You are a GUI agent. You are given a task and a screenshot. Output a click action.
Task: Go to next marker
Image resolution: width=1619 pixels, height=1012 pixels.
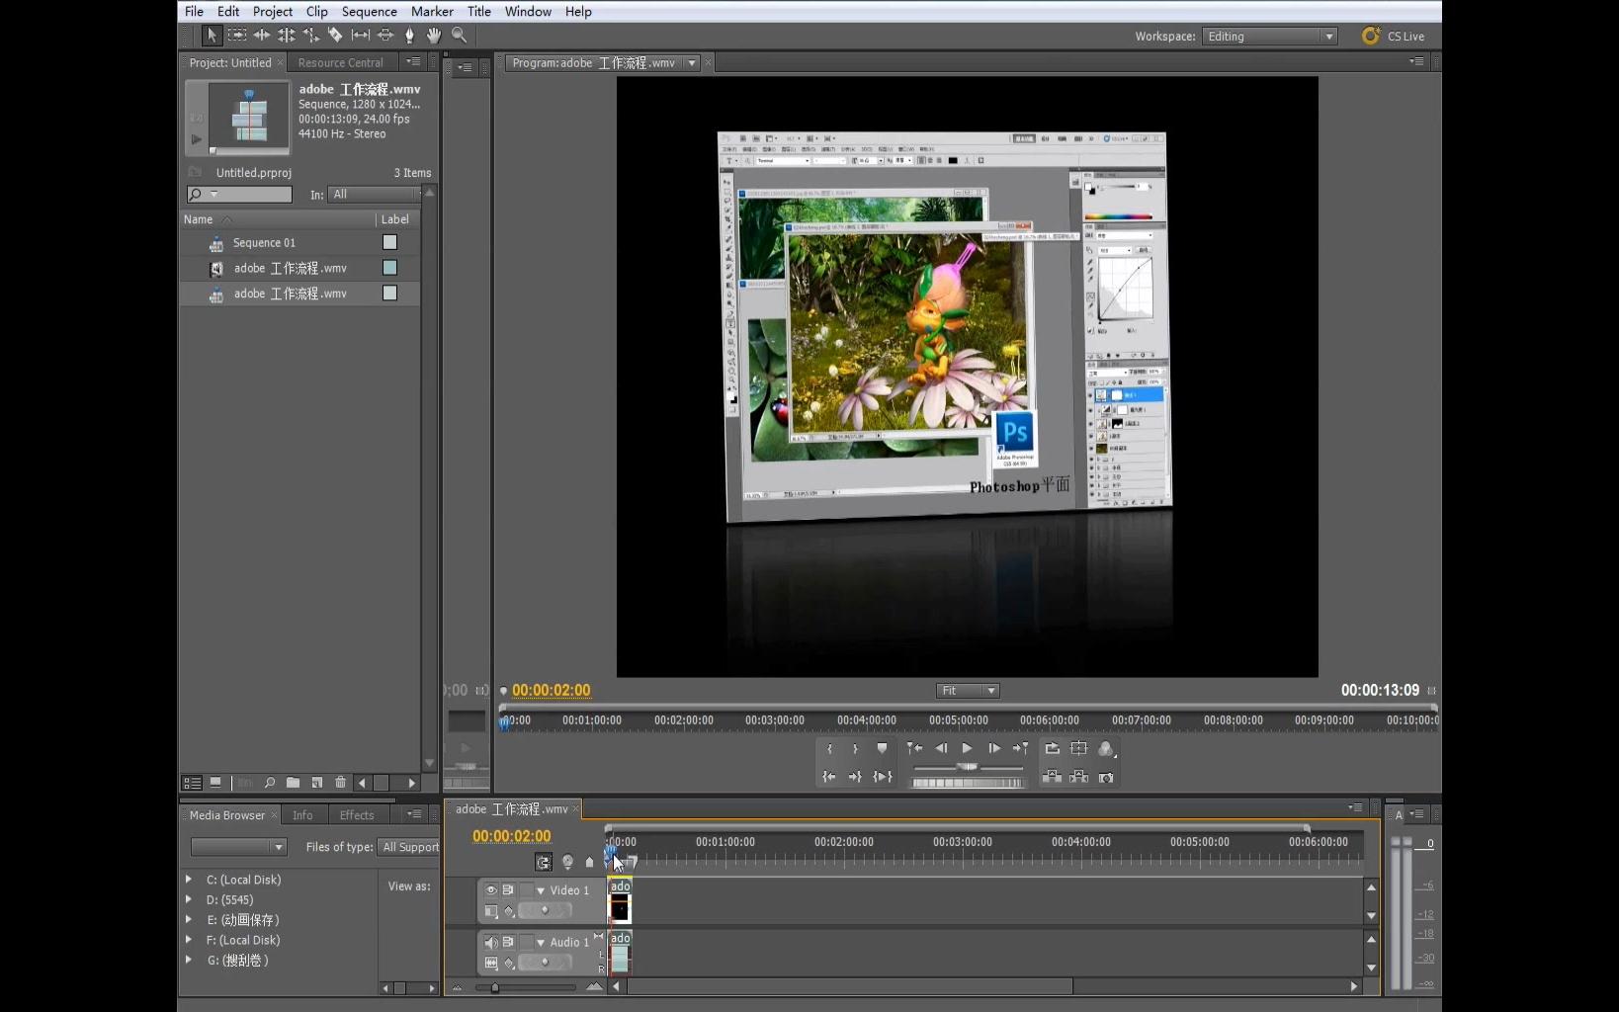coord(1020,749)
